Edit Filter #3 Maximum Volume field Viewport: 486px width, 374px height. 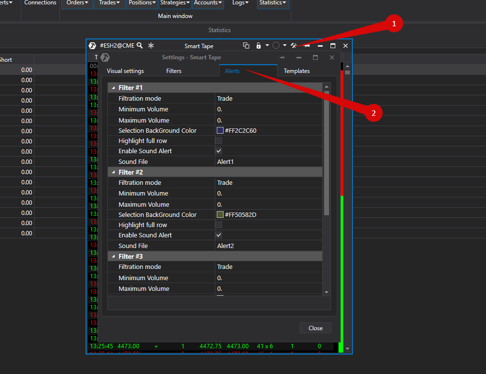click(268, 288)
